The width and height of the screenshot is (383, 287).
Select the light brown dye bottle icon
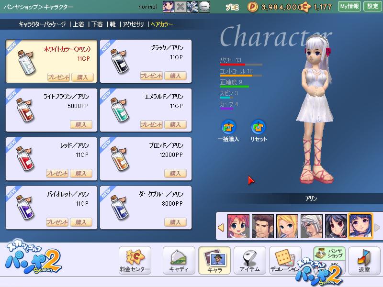pos(25,110)
